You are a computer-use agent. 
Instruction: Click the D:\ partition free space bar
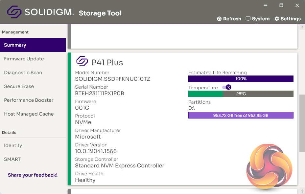241,115
